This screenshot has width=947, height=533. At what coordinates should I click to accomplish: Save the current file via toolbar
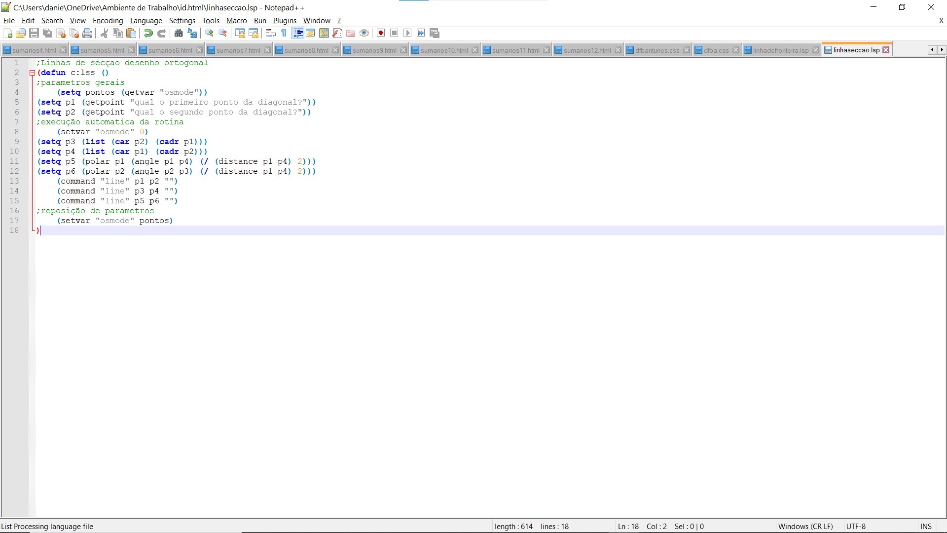[x=34, y=33]
